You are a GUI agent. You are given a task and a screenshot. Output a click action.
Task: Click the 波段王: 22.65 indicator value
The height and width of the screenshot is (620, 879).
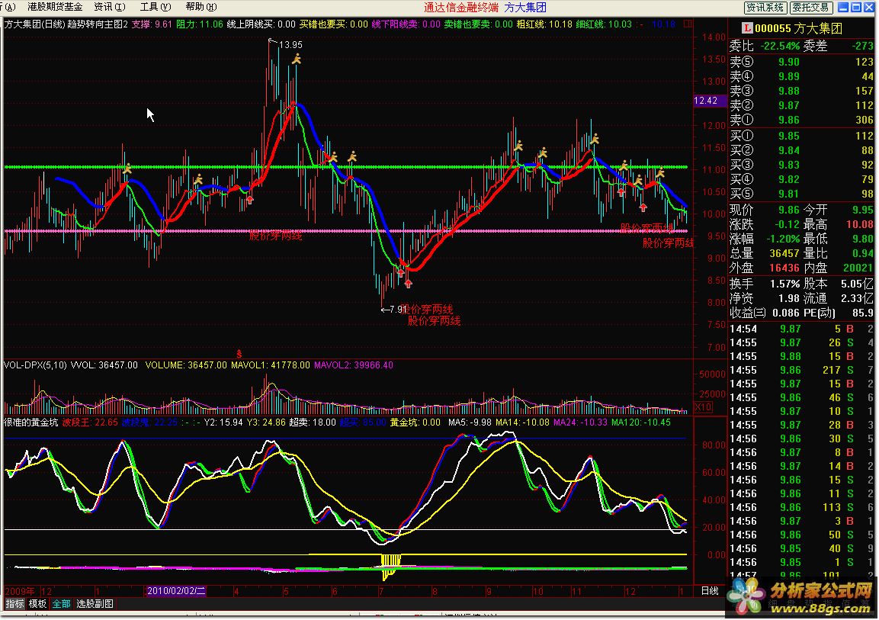click(90, 422)
